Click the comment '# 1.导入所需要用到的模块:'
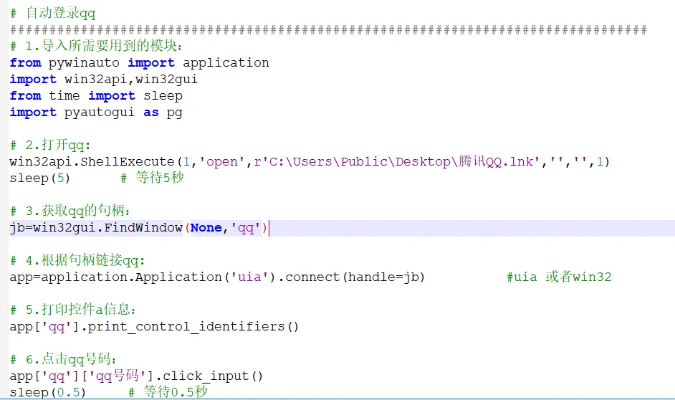This screenshot has width=675, height=400. coord(96,46)
